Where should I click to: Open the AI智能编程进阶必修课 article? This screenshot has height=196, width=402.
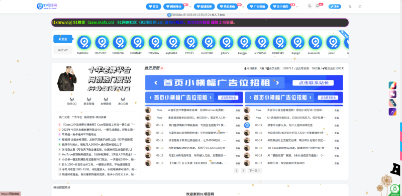tap(198, 148)
